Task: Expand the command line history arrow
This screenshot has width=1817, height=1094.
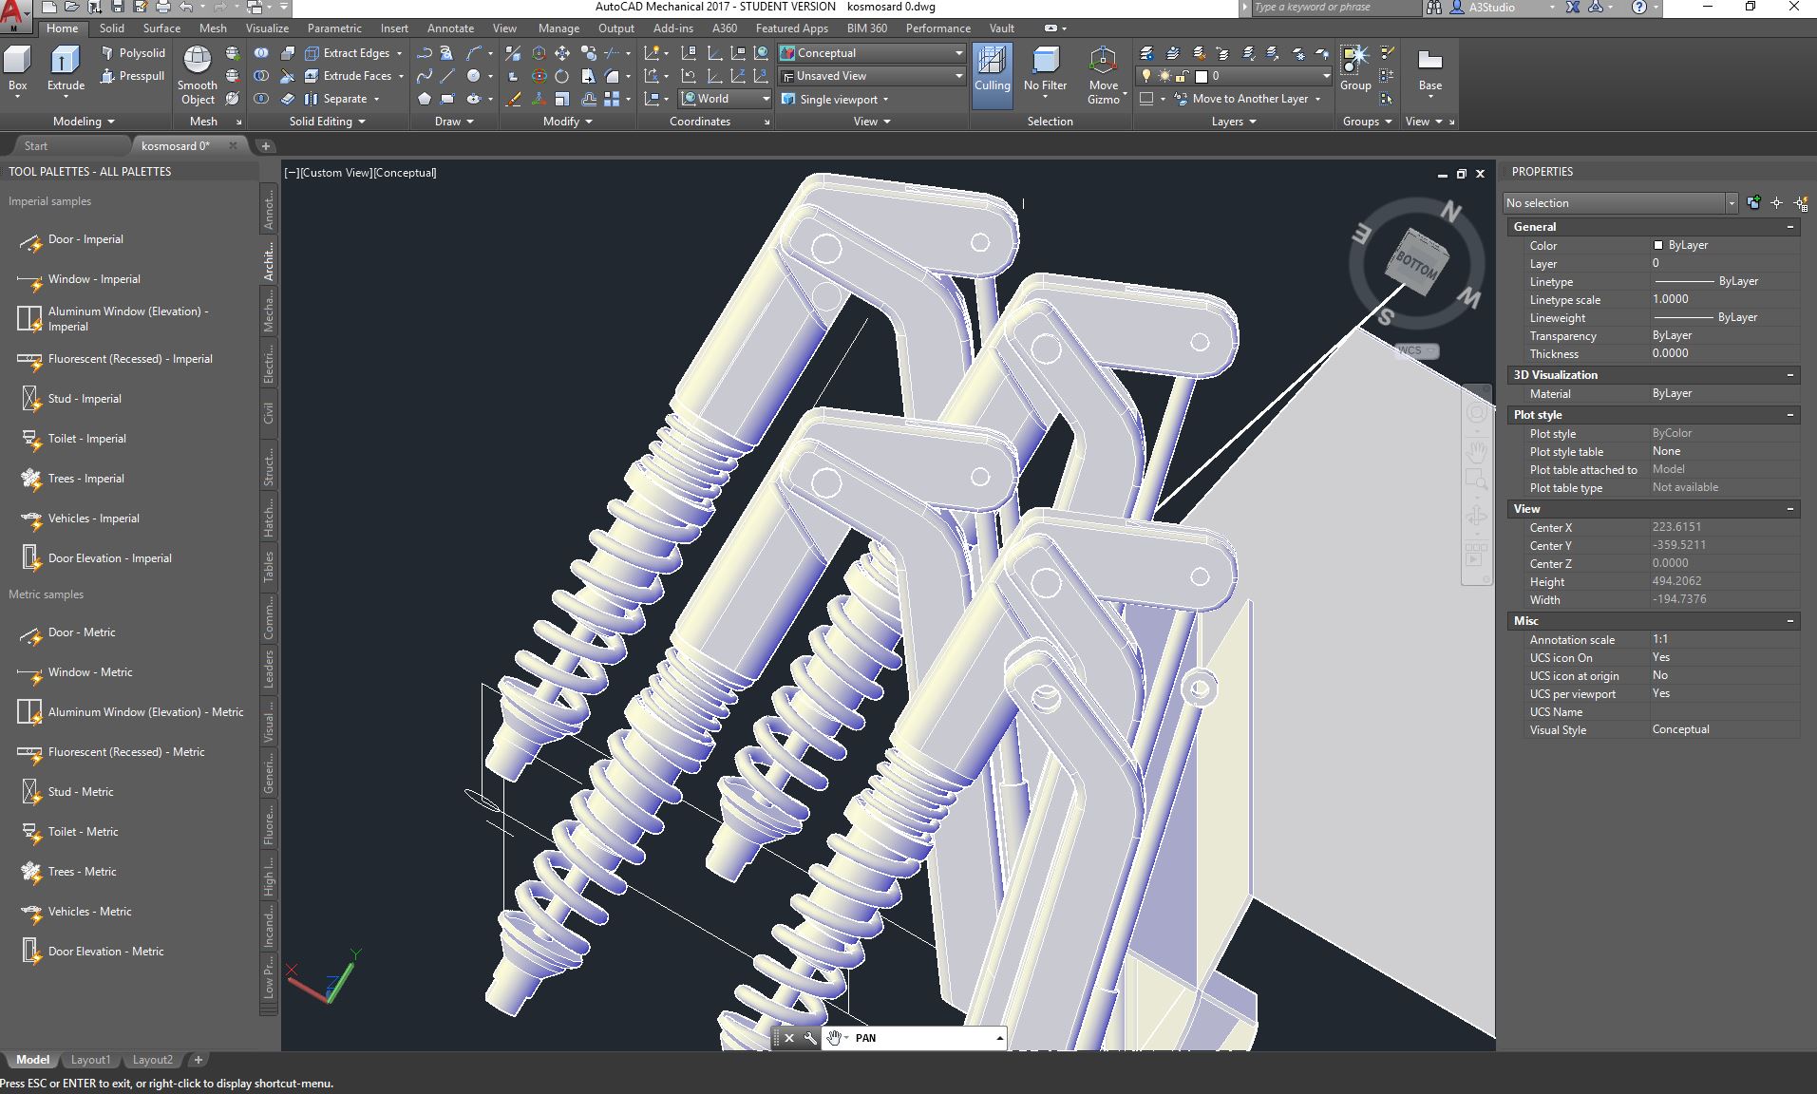Action: click(999, 1038)
